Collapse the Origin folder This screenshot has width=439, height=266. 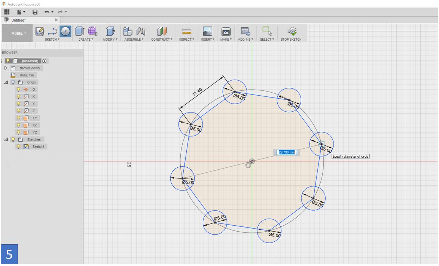[x=6, y=83]
